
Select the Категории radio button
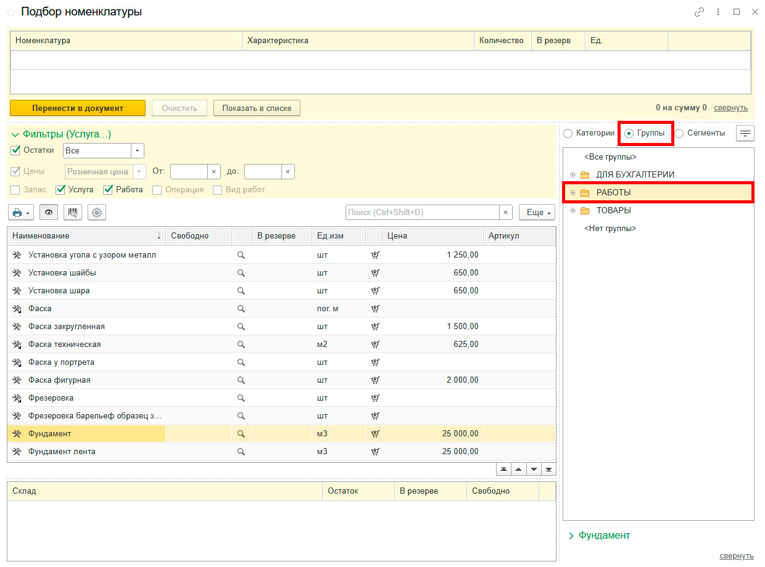[568, 133]
